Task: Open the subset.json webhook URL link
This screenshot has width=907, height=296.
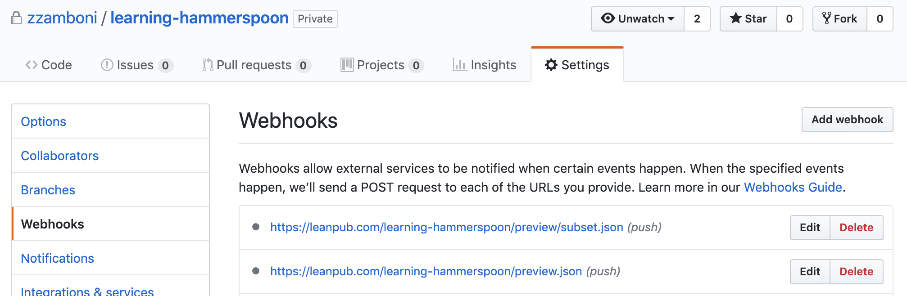Action: click(447, 227)
